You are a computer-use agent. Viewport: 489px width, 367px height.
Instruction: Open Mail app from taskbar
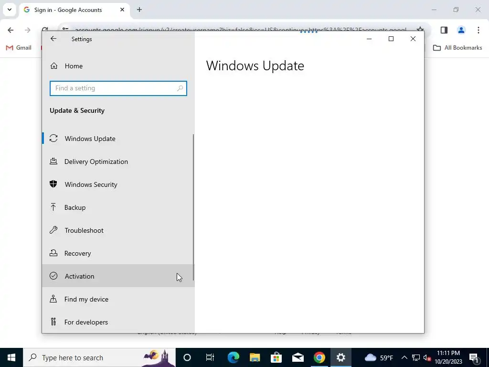pos(298,357)
